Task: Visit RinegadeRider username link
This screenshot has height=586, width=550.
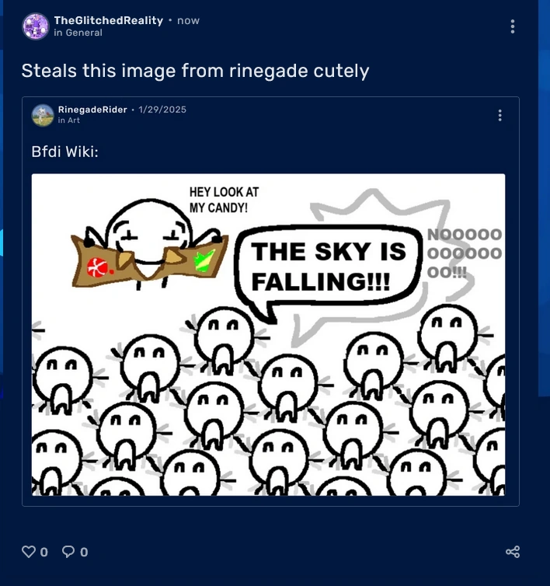Action: tap(92, 110)
